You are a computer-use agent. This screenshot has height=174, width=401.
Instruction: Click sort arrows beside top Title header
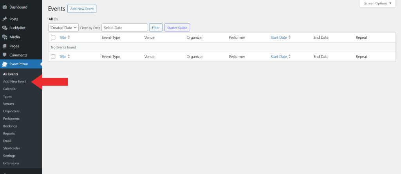click(x=69, y=37)
